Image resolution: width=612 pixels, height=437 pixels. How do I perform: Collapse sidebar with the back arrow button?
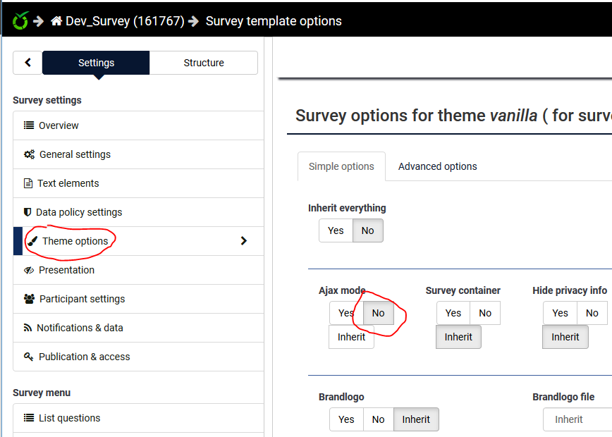(x=28, y=63)
